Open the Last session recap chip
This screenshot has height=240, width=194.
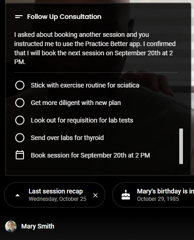54,195
